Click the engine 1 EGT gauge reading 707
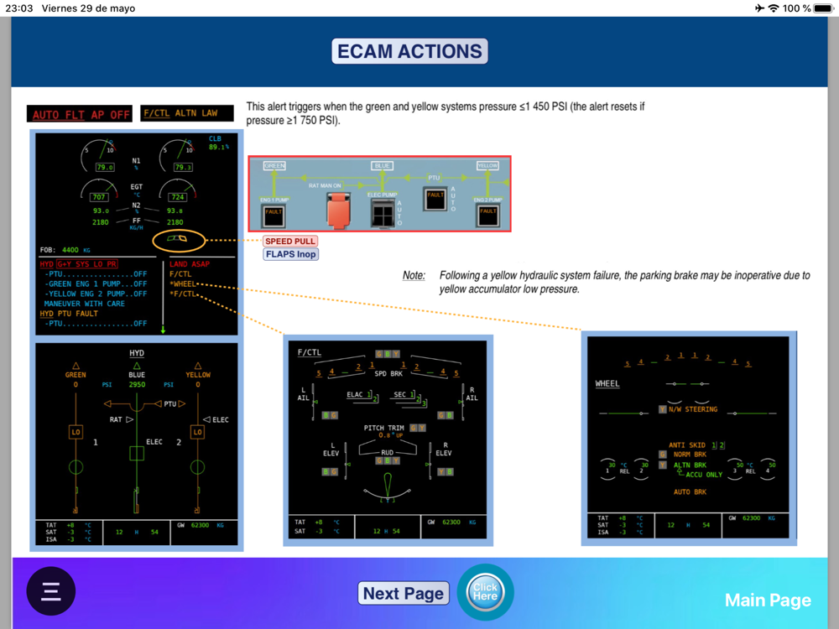This screenshot has width=839, height=629. 100,191
